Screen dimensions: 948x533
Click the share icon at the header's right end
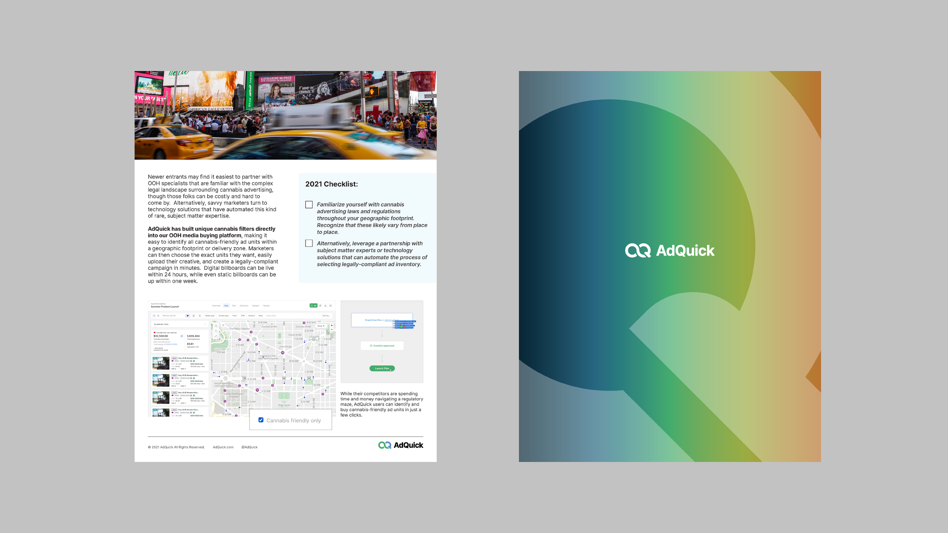coord(331,306)
